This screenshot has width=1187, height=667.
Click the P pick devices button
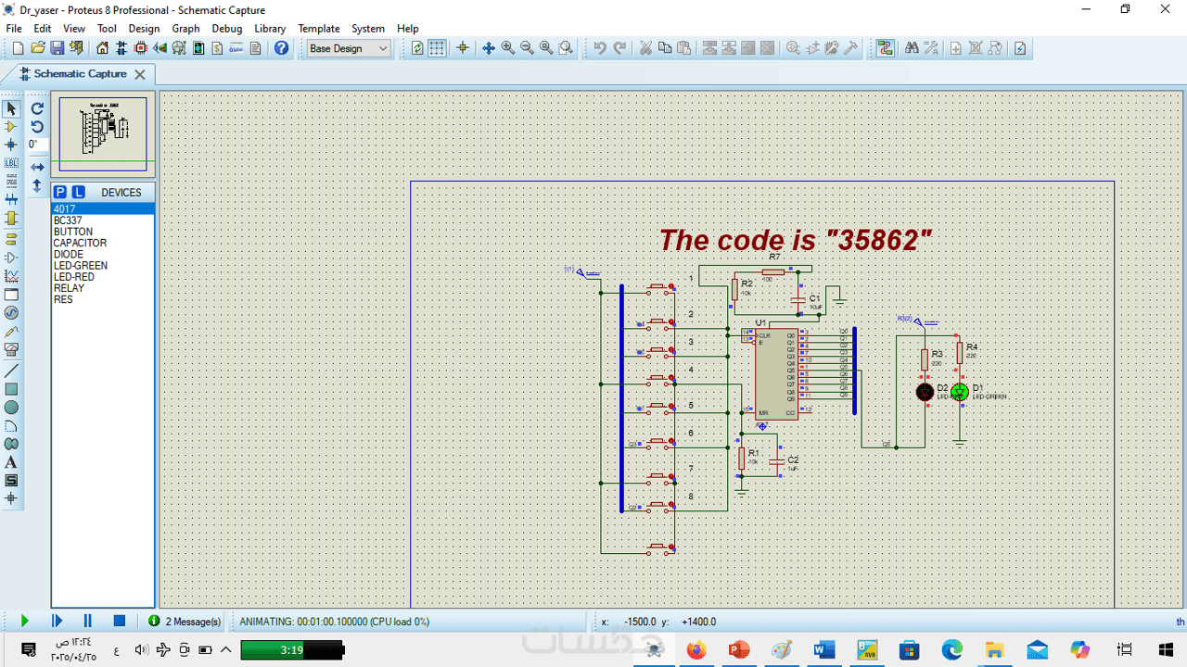[x=60, y=192]
